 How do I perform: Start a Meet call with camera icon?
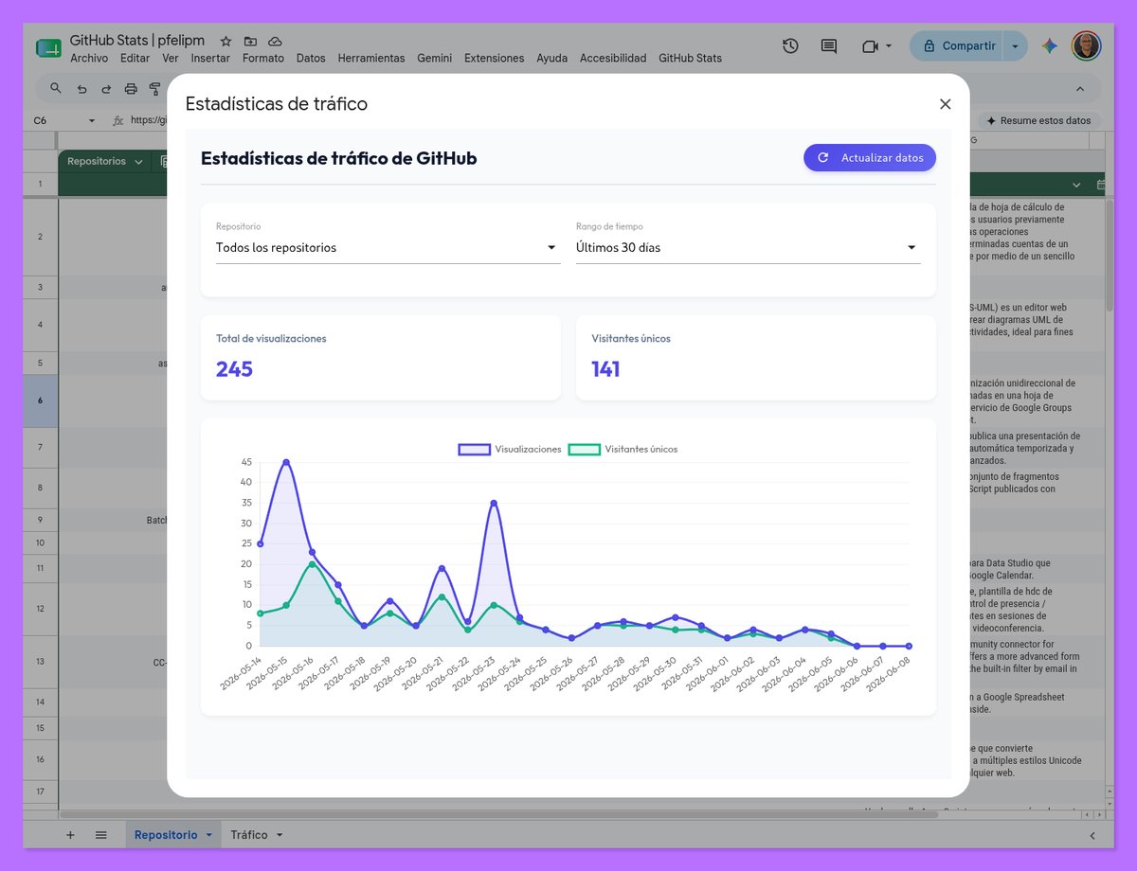point(870,46)
